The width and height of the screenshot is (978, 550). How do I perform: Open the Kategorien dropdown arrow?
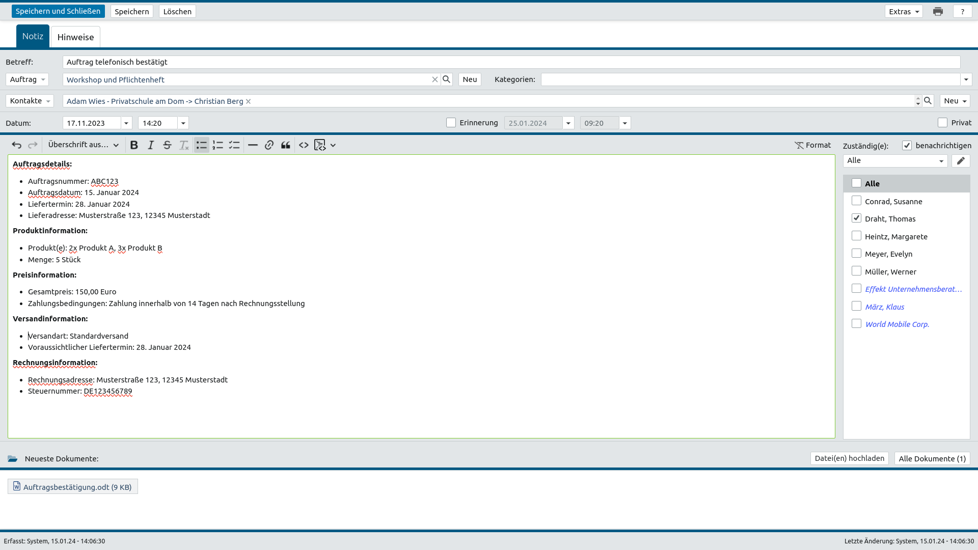(966, 79)
